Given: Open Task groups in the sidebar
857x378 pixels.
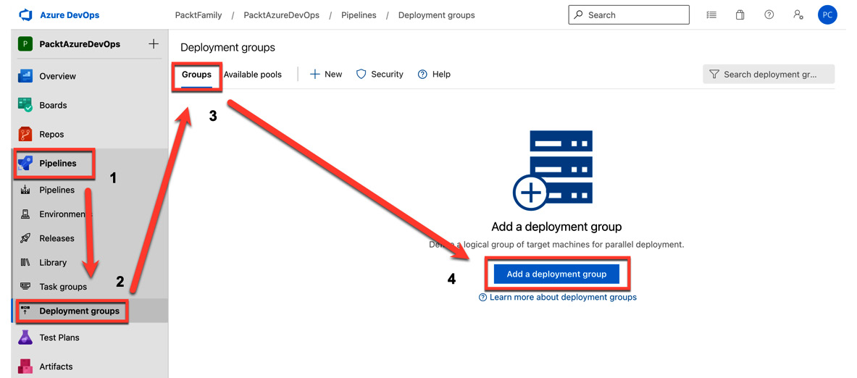Looking at the screenshot, I should 63,286.
